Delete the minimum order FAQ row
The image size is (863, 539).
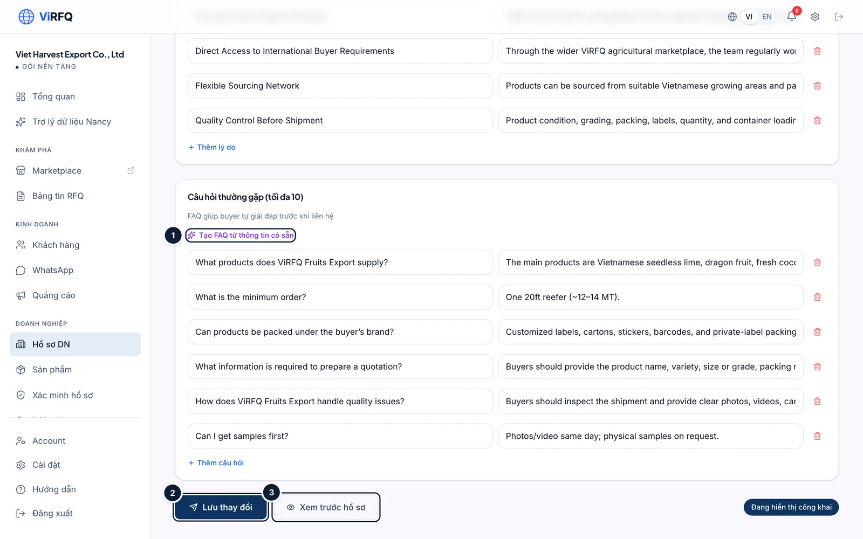pos(817,297)
